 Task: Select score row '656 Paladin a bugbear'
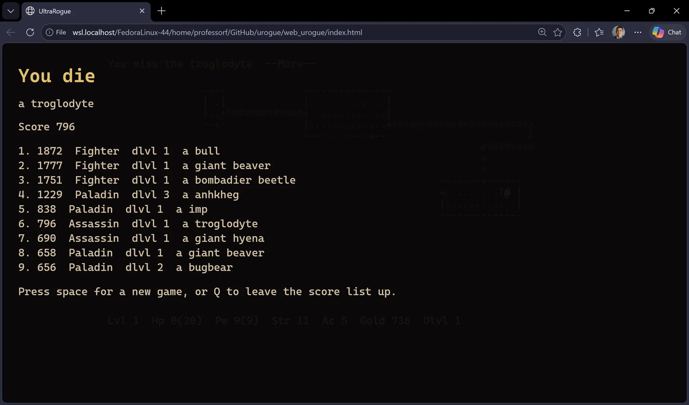point(125,267)
